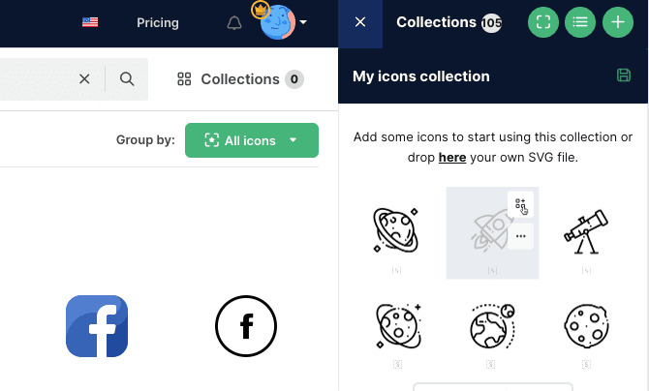This screenshot has width=649, height=391.
Task: Click the green fullscreen collection button
Action: [543, 22]
